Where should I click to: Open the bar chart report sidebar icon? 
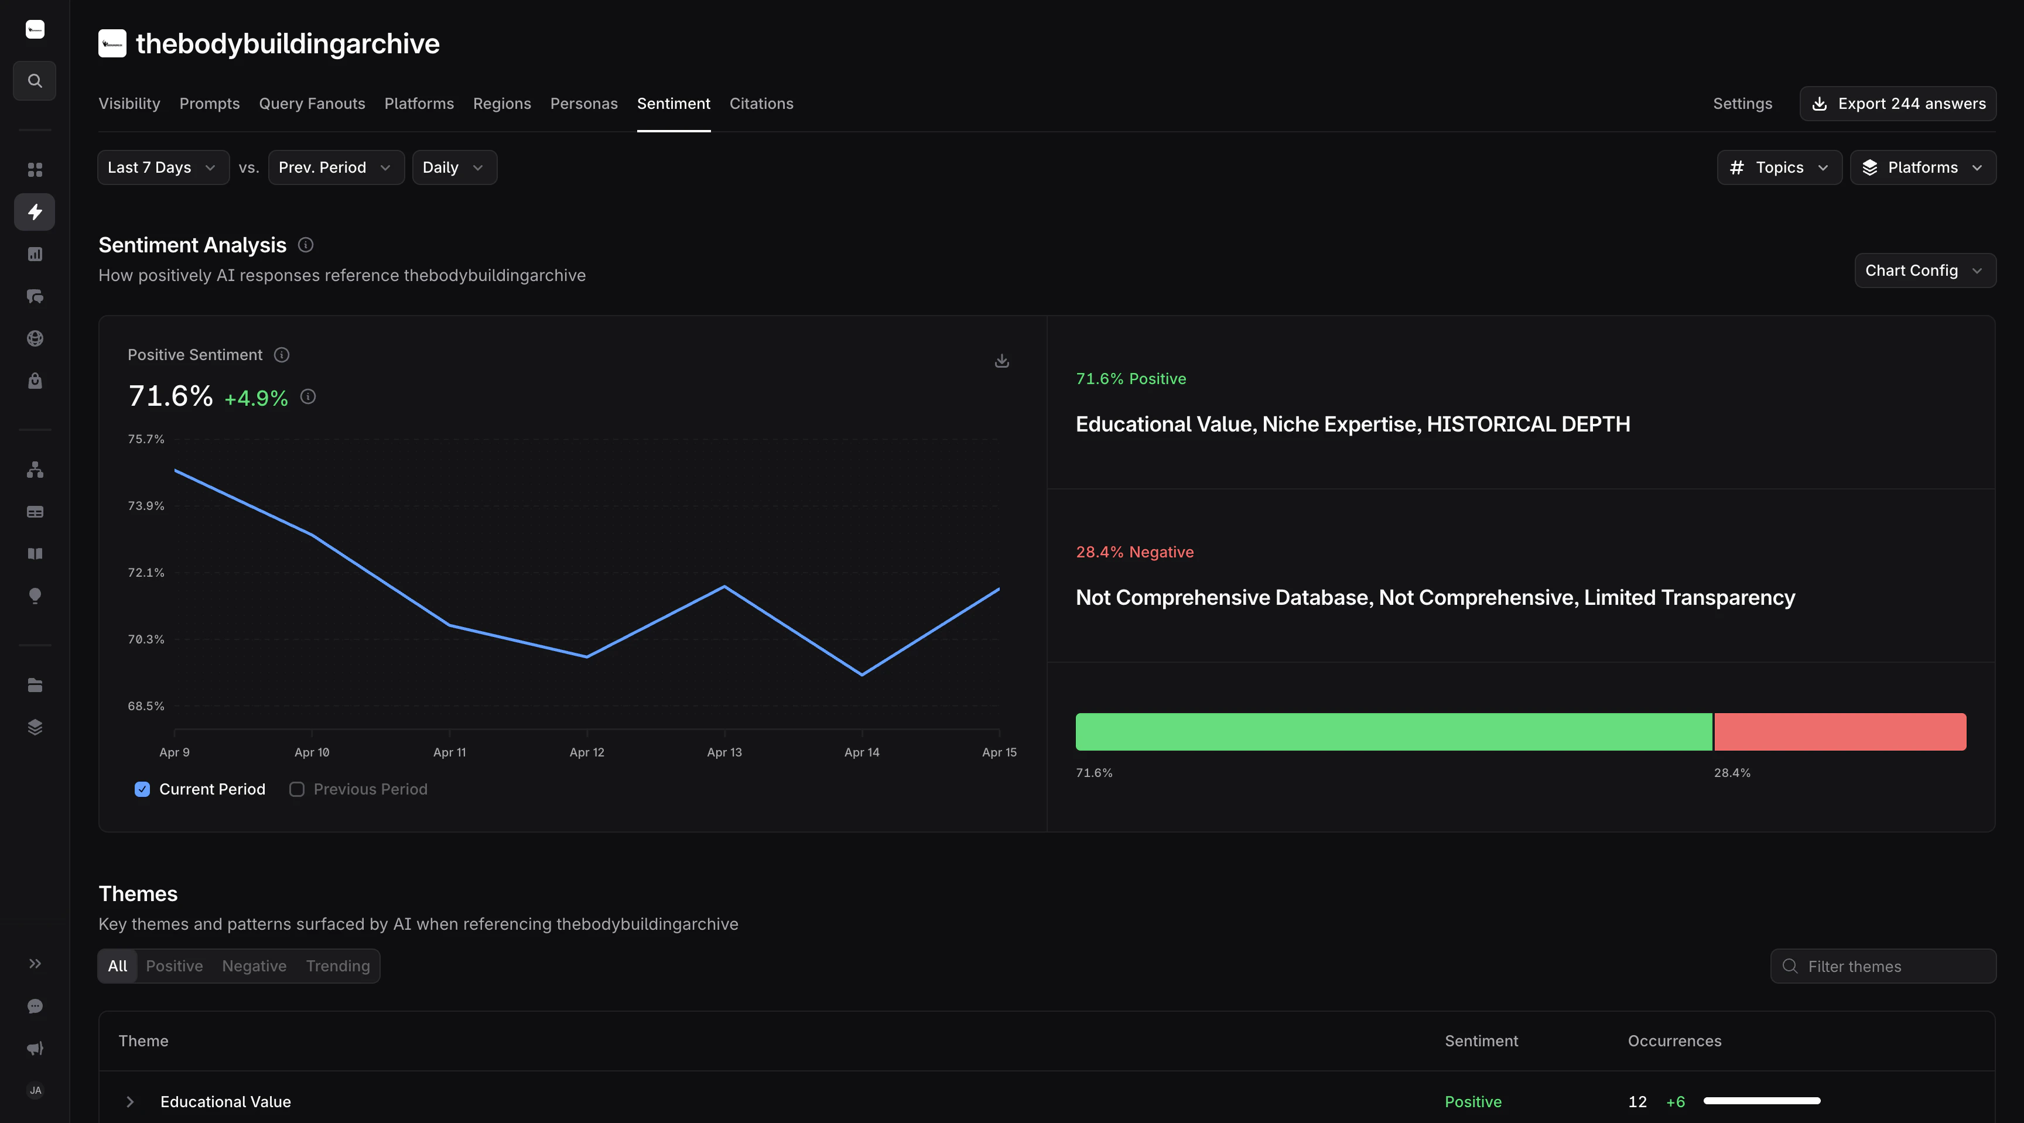tap(35, 255)
